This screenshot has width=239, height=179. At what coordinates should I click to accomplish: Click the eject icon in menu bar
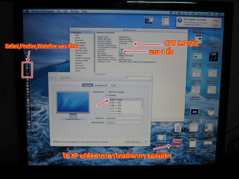pyautogui.click(x=184, y=13)
